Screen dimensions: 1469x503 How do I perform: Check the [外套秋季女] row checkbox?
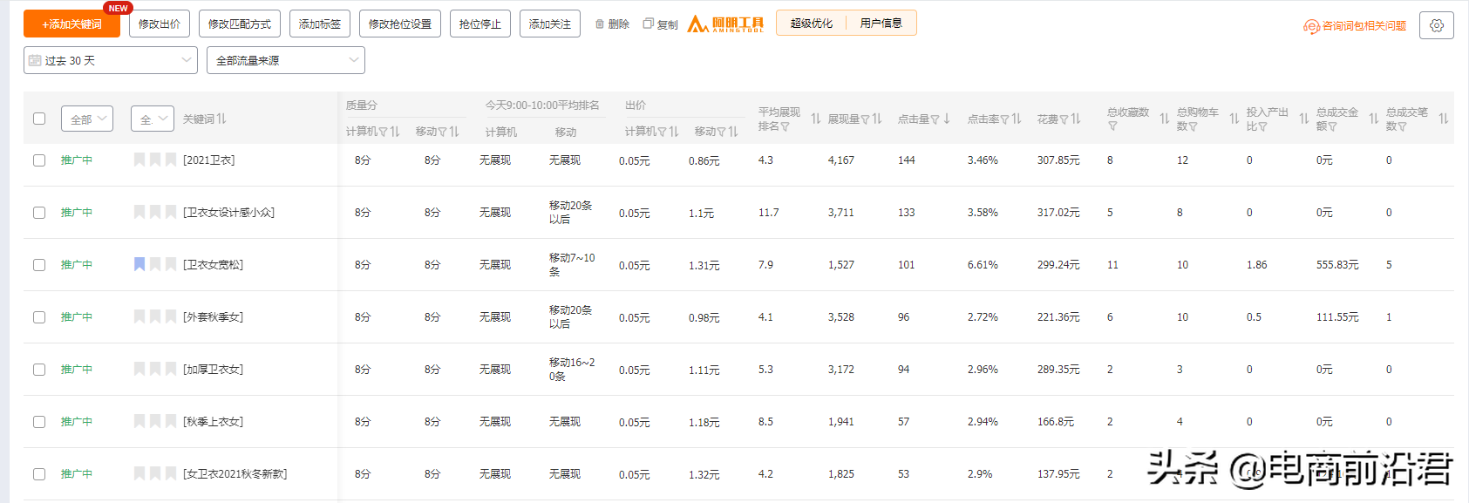(x=39, y=317)
